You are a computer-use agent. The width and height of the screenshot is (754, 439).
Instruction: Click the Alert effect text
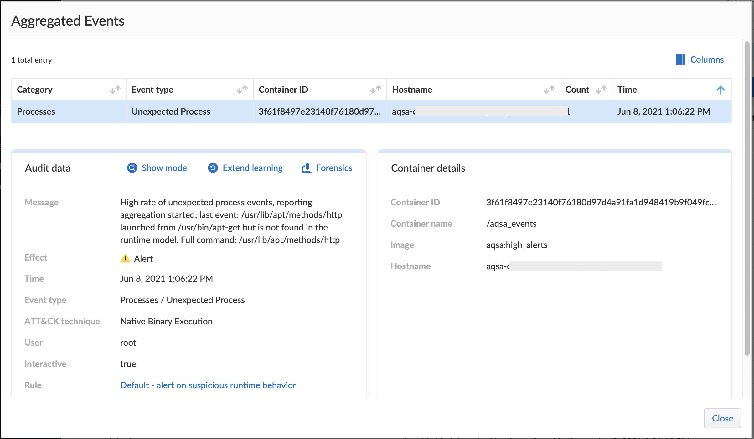coord(143,259)
